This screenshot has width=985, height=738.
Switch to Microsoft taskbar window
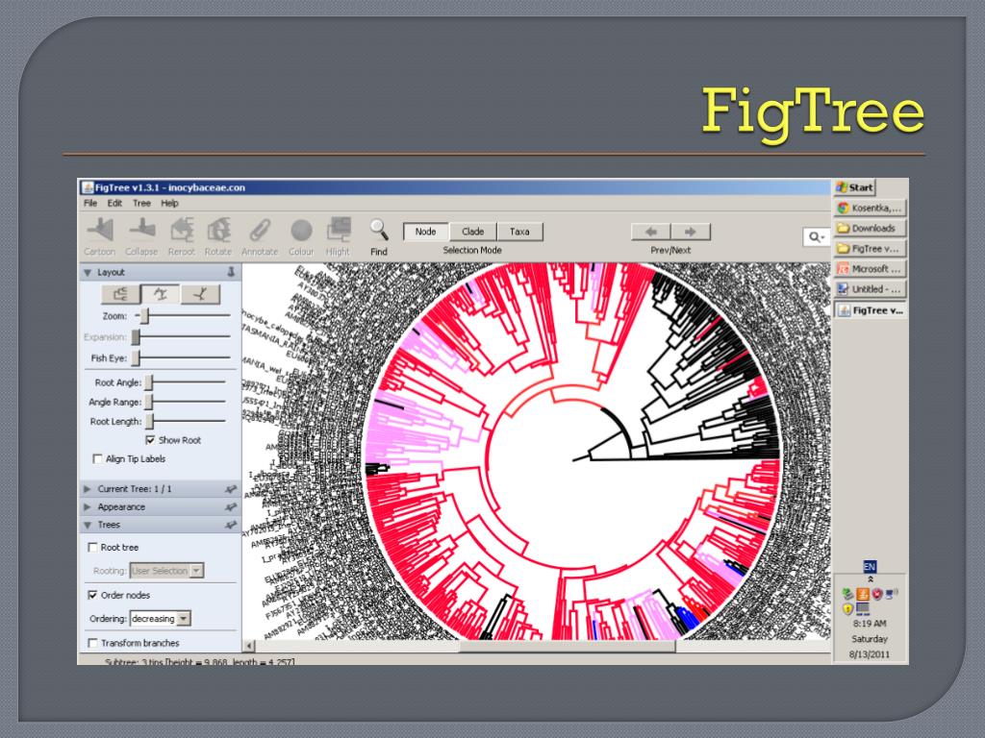870,269
